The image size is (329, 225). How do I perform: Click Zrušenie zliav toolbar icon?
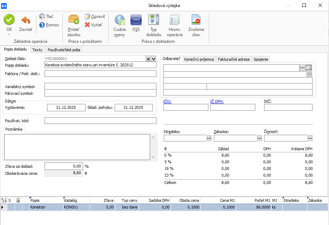pyautogui.click(x=196, y=20)
